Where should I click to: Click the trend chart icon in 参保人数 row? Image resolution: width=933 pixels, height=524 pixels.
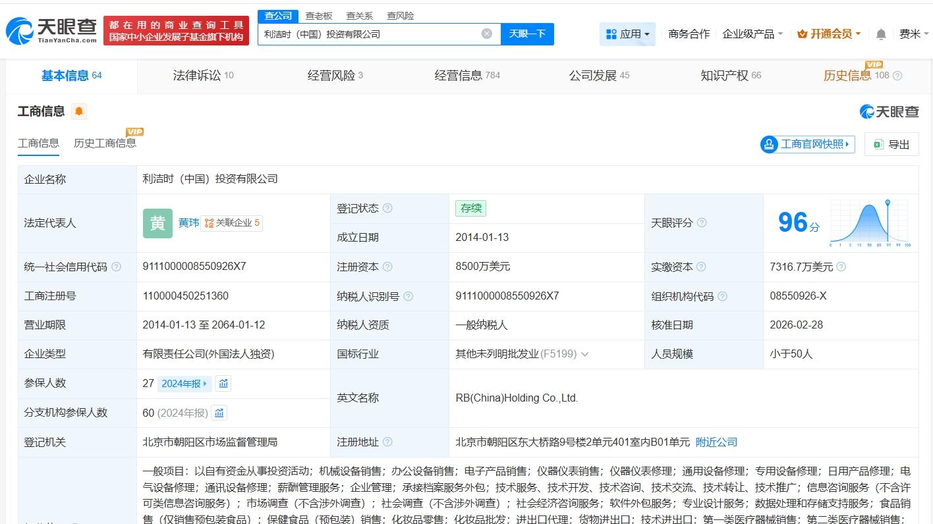click(223, 383)
